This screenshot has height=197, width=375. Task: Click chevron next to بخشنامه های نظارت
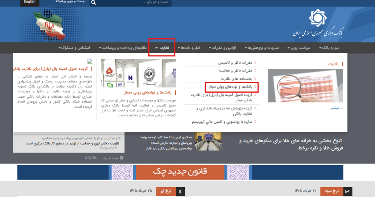tap(255, 78)
